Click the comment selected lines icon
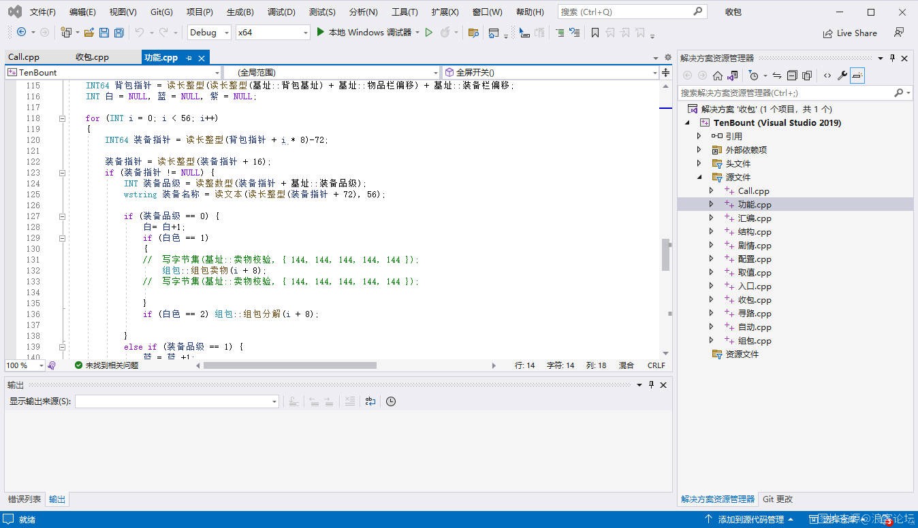The width and height of the screenshot is (918, 528). pos(559,32)
